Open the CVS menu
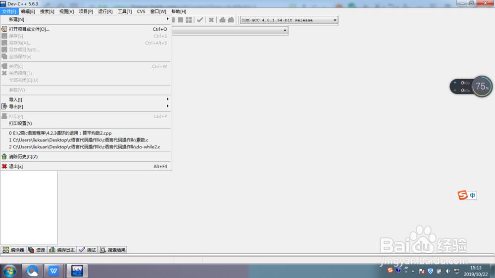The width and height of the screenshot is (495, 278). (141, 11)
